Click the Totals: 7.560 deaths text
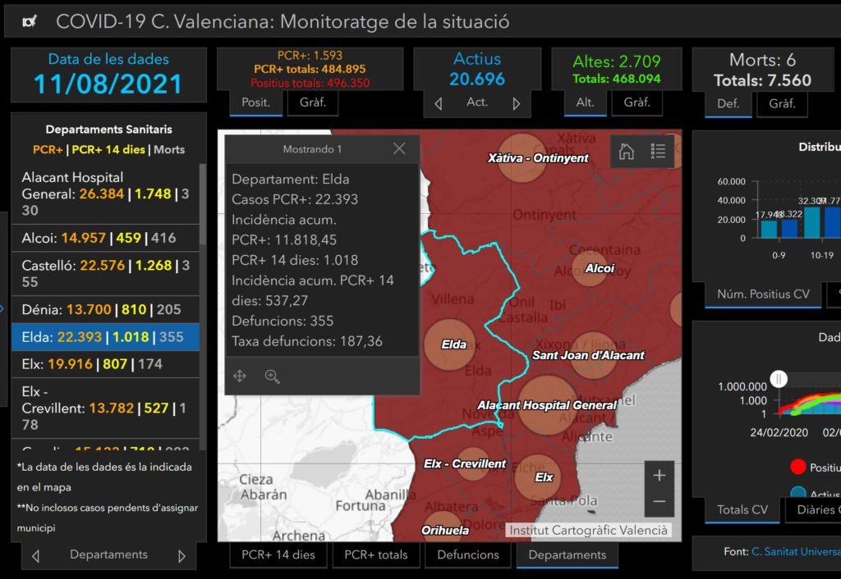 point(762,80)
